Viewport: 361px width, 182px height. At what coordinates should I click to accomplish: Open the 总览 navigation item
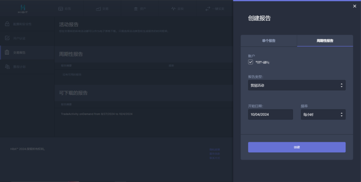pos(65,9)
